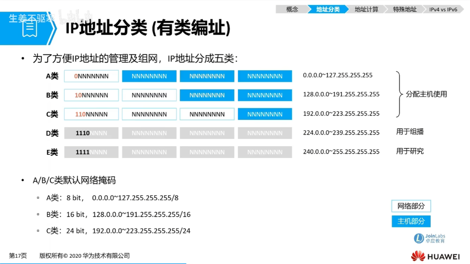Click the 10NNNNNN first octet box
The image size is (470, 264).
(91, 95)
